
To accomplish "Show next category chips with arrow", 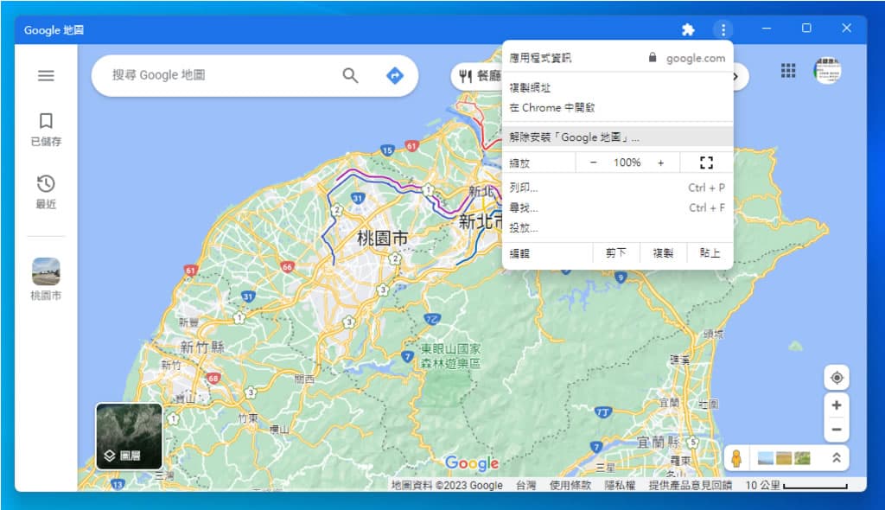I will point(736,76).
